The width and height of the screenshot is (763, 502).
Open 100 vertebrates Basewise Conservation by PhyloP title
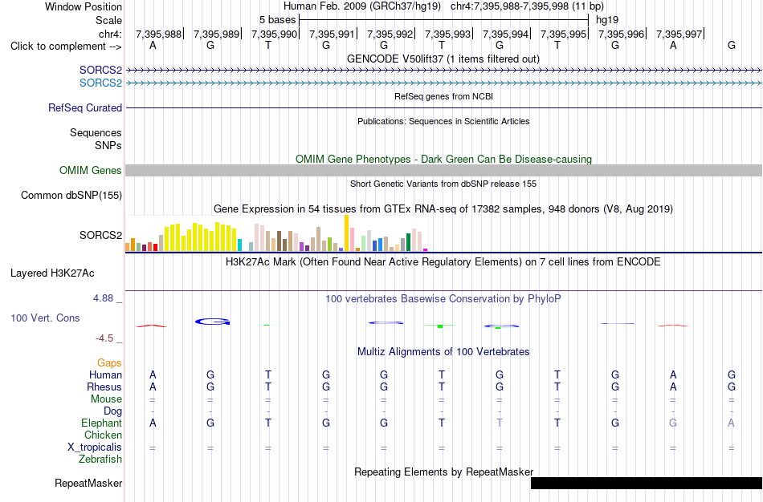(443, 299)
